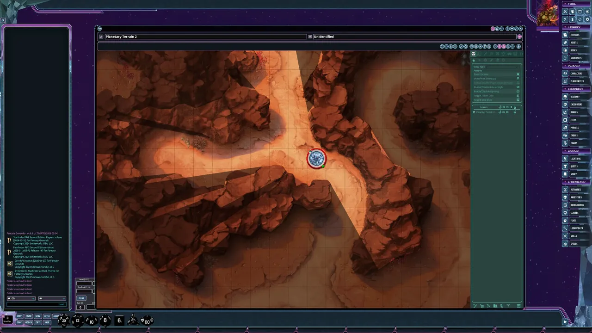Toggle the HALF modifier button

pos(47,322)
